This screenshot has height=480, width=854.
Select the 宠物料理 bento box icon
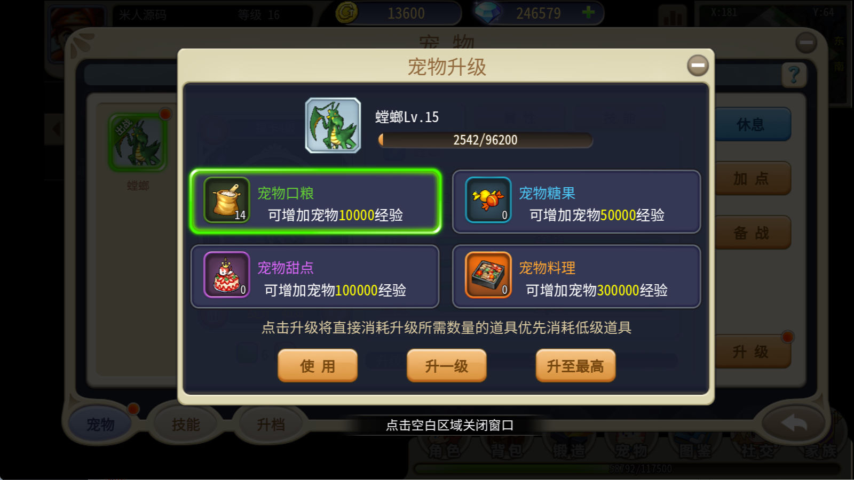[488, 275]
